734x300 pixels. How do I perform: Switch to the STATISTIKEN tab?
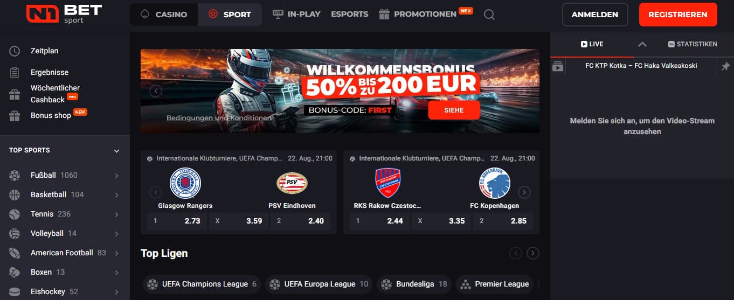(x=692, y=44)
